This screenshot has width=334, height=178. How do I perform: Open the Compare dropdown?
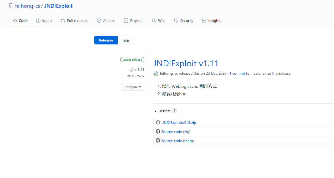133,87
